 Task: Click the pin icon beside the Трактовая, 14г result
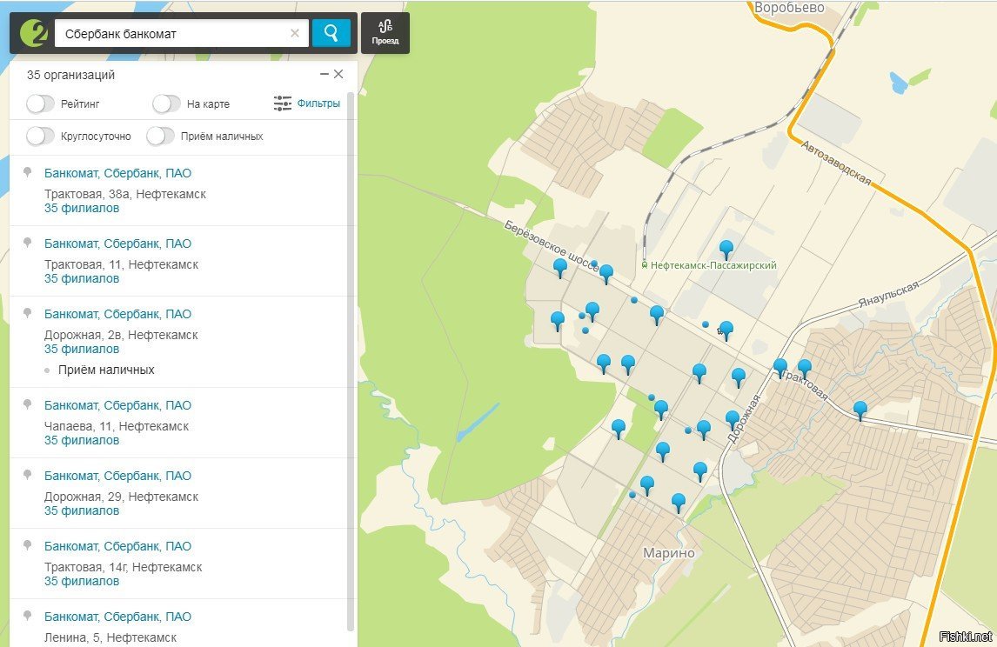tap(27, 546)
